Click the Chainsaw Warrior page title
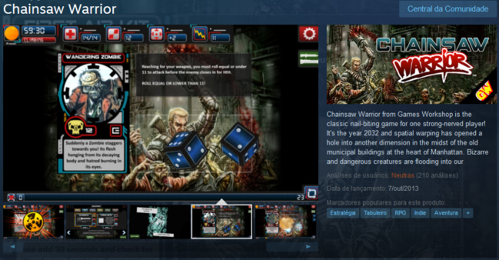 [x=60, y=9]
